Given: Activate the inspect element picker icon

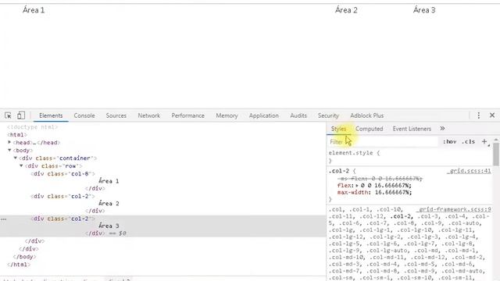Looking at the screenshot, I should click(9, 116).
